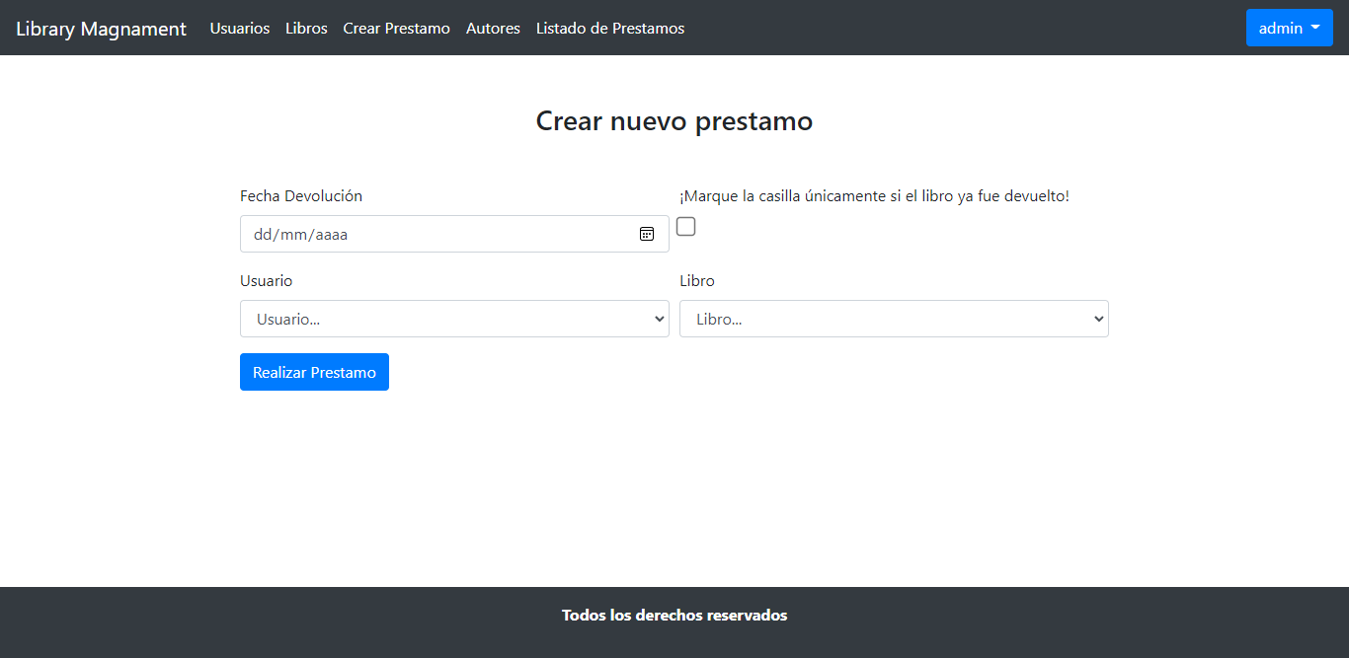The height and width of the screenshot is (658, 1349).
Task: Expand the Usuario dropdown
Action: [x=454, y=319]
